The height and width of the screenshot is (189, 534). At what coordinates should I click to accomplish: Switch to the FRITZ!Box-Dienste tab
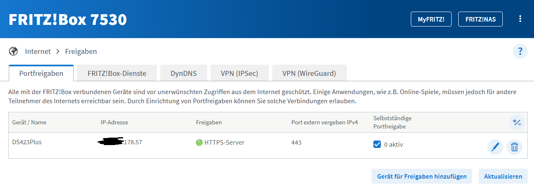117,74
